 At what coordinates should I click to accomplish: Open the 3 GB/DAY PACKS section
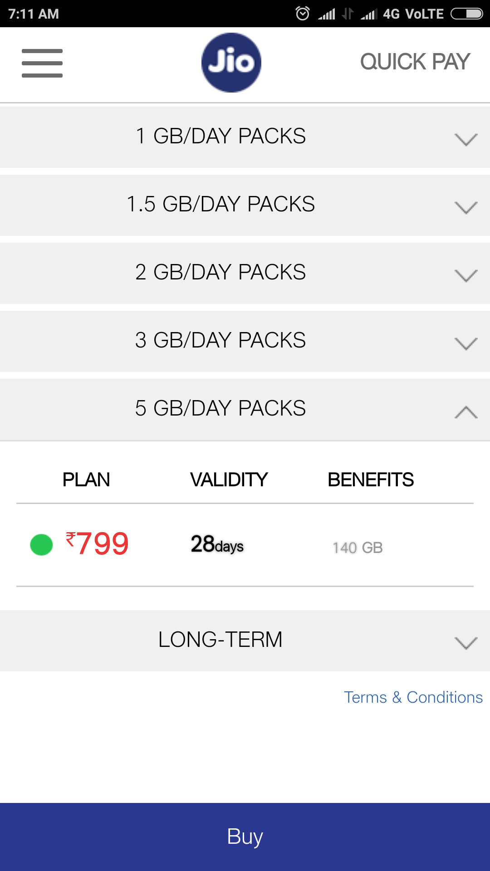245,341
